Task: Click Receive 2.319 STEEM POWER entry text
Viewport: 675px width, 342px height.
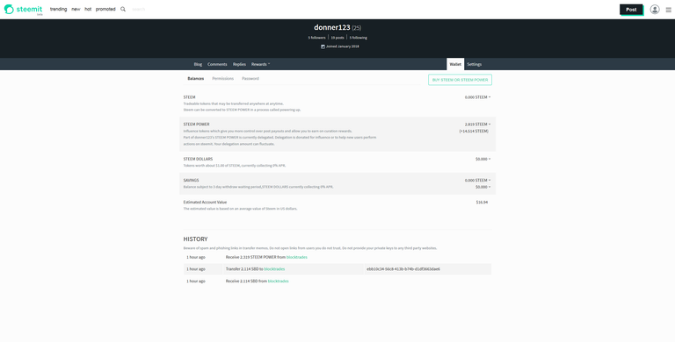Action: [266, 257]
